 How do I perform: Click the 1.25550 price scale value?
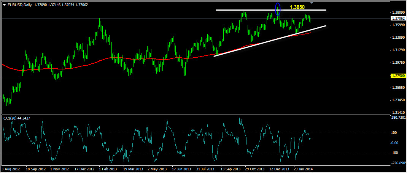(398, 88)
